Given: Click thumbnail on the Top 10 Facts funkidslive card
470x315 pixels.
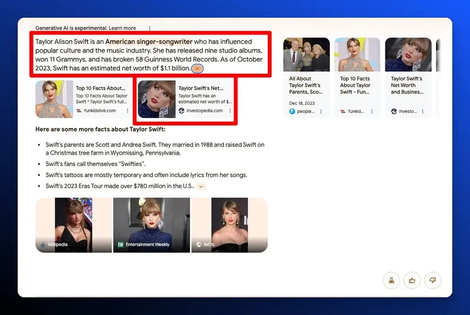Looking at the screenshot, I should click(54, 99).
